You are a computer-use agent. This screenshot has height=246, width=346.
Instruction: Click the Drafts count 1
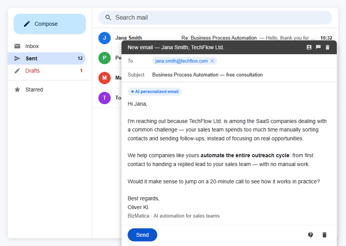[x=81, y=71]
